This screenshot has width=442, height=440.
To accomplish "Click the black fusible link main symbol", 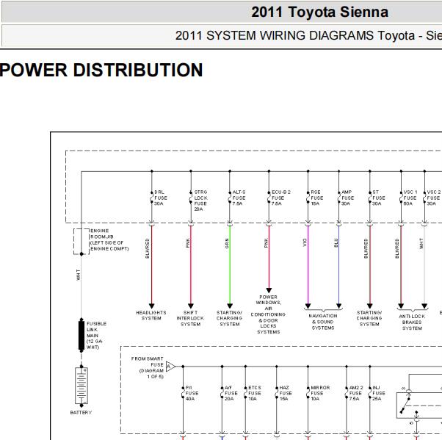I will 81,336.
